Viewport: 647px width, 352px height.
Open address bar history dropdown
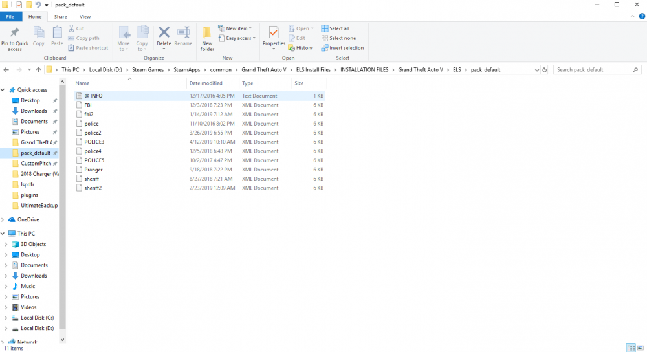click(537, 70)
